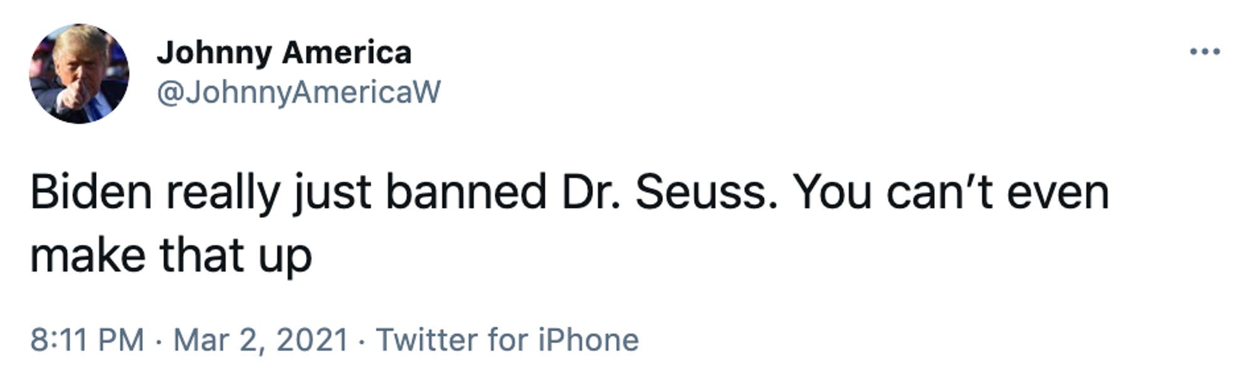Visit the @JohnnyAmericaW handle link
Image resolution: width=1254 pixels, height=385 pixels.
[x=298, y=93]
